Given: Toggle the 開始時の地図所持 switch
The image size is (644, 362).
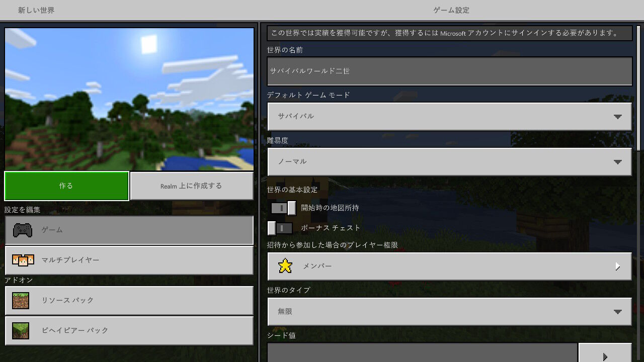Looking at the screenshot, I should [283, 208].
